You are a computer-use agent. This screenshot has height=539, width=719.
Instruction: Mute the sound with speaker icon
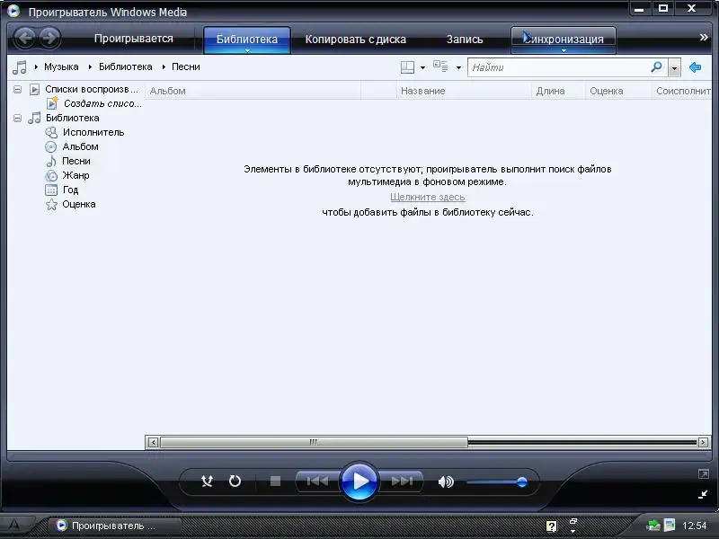click(x=446, y=482)
